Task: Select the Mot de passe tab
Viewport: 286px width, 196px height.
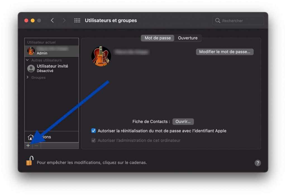Action: click(158, 38)
